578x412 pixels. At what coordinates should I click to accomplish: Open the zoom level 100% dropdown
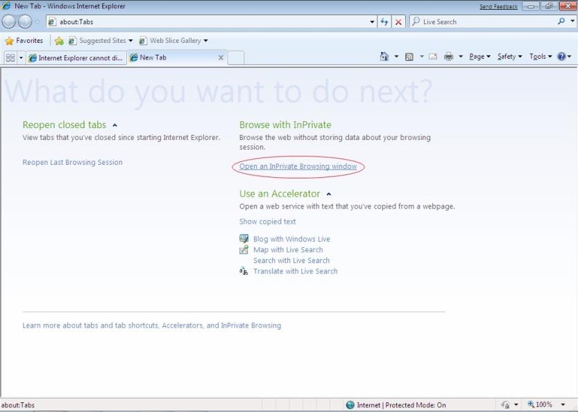point(563,405)
